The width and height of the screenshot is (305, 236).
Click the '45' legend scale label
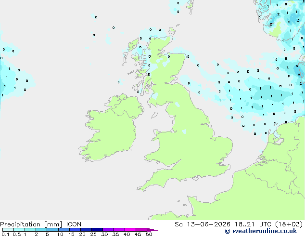tap(138, 234)
